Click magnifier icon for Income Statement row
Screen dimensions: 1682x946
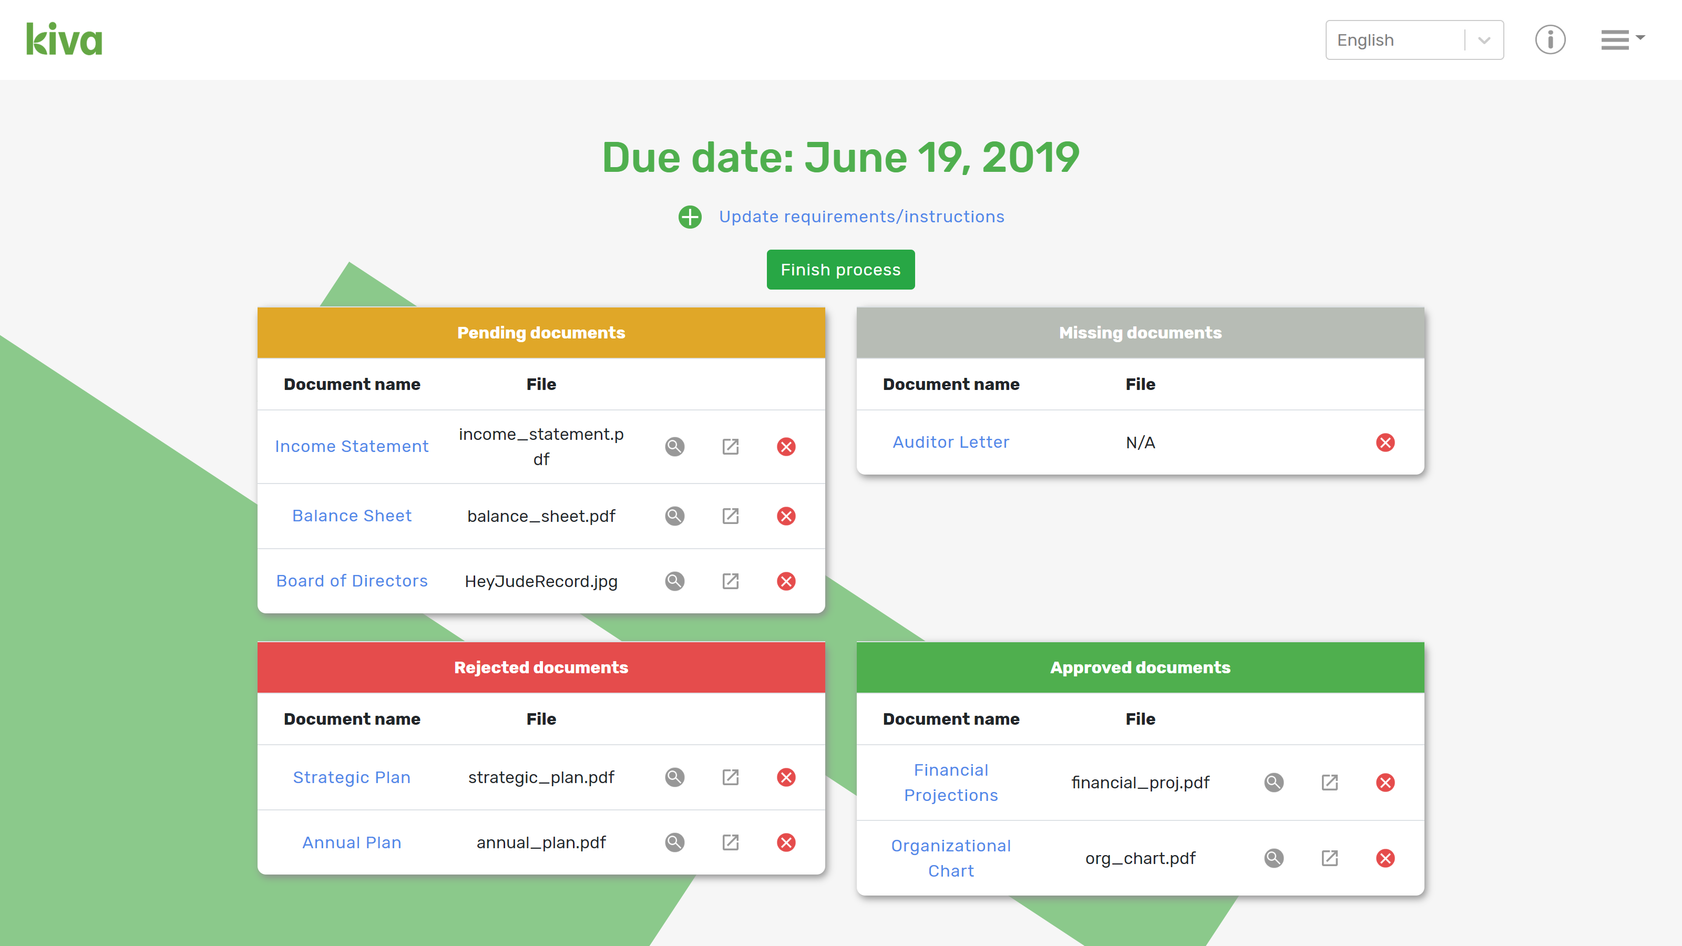(674, 447)
